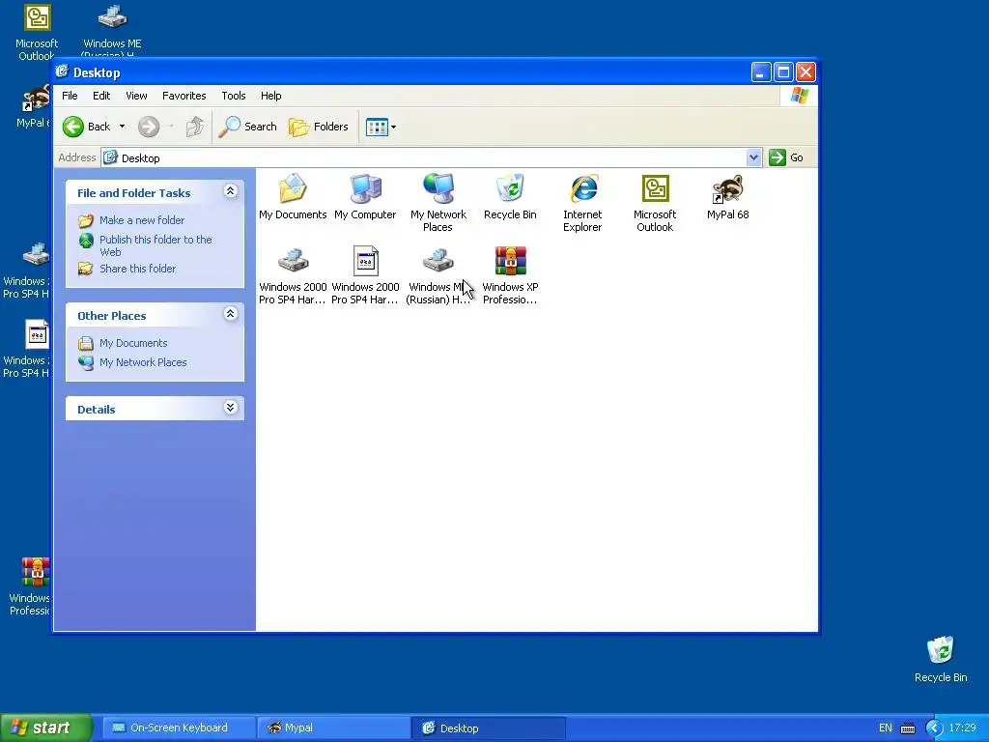Viewport: 989px width, 742px height.
Task: Expand the Address bar dropdown list
Action: 753,157
